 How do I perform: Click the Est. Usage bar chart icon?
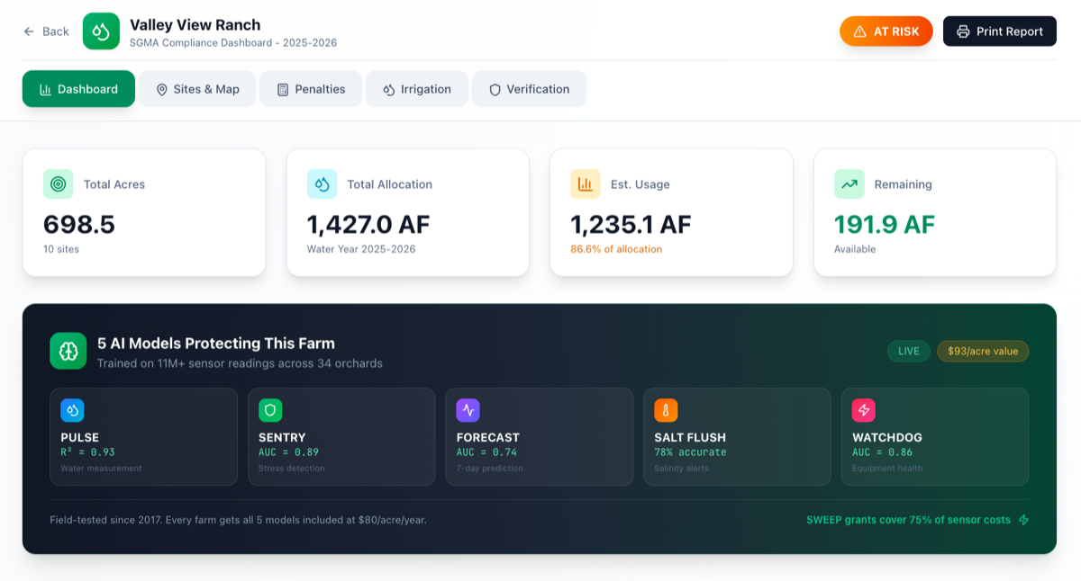tap(585, 183)
